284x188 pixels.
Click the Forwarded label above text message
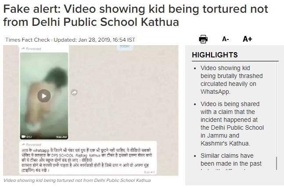click(32, 145)
